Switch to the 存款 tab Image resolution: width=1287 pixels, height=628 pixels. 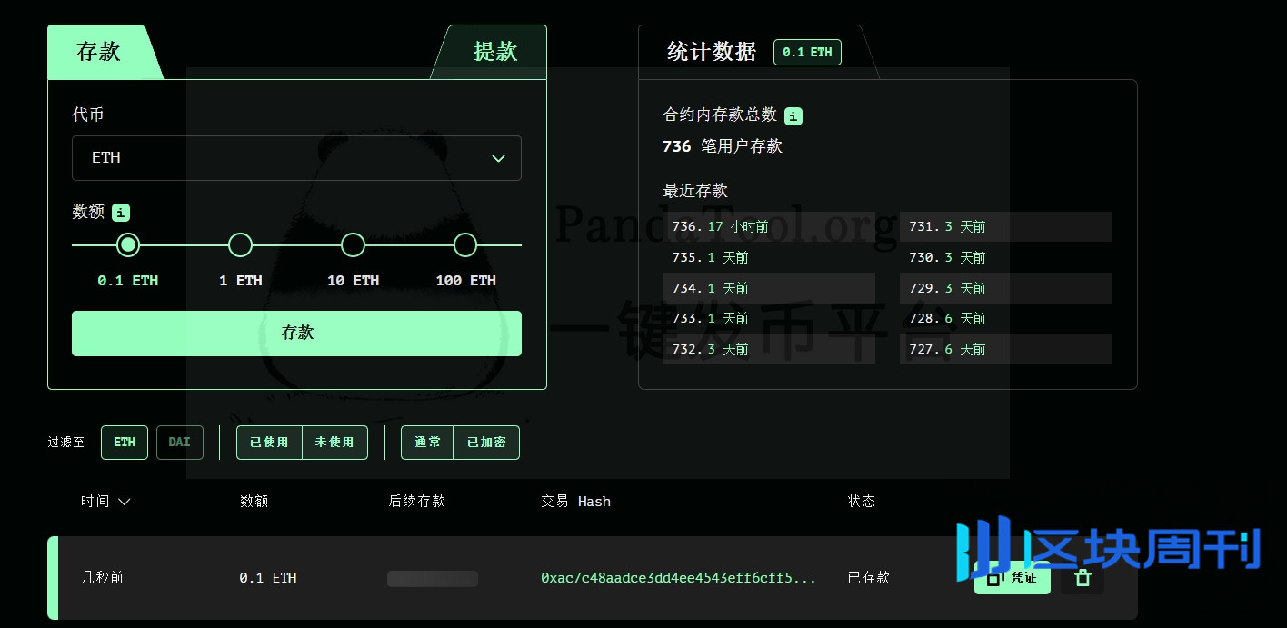click(x=98, y=52)
